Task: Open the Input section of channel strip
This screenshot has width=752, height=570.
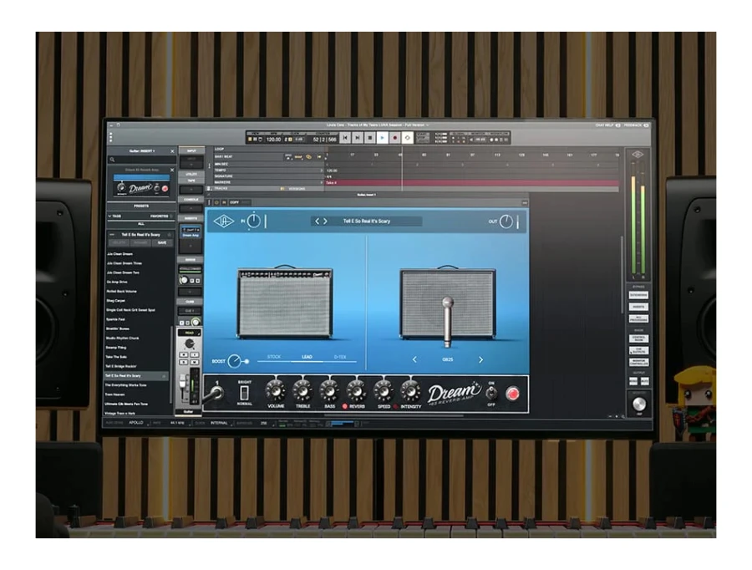Action: (x=191, y=151)
